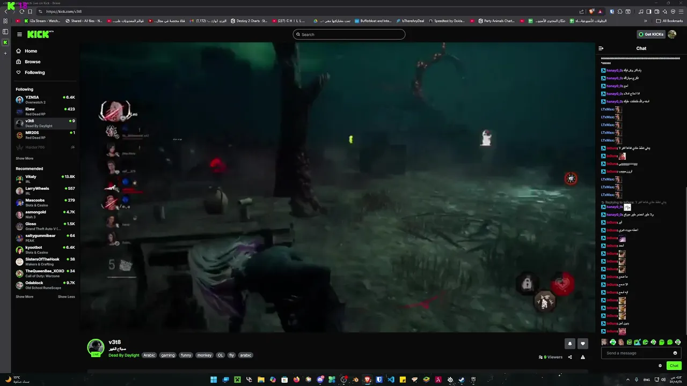Open MR20S channel in Following list
The width and height of the screenshot is (687, 386).
point(45,135)
